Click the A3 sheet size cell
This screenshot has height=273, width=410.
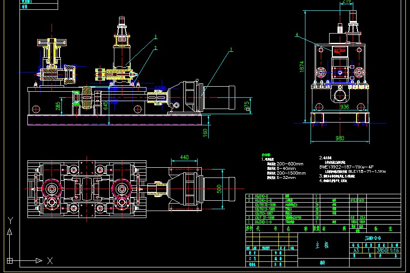click(x=356, y=250)
